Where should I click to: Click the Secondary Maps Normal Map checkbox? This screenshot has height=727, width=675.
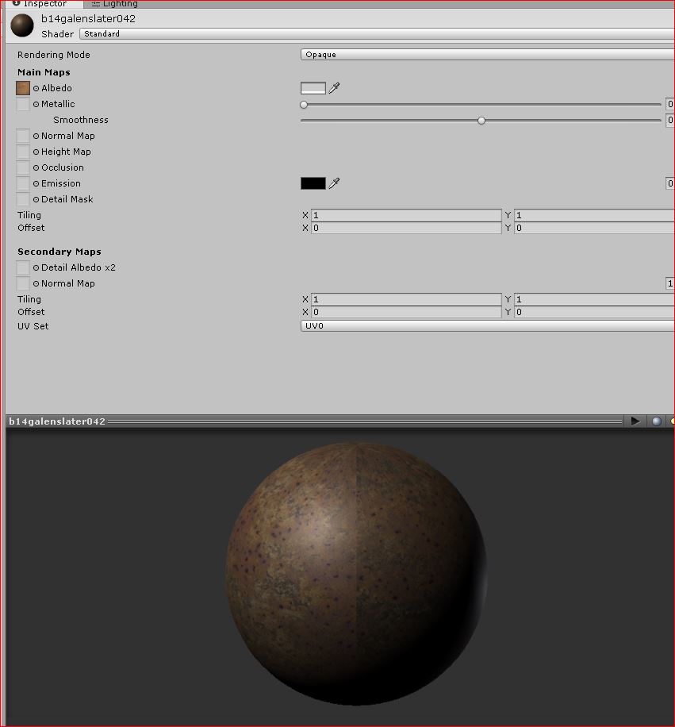[22, 283]
